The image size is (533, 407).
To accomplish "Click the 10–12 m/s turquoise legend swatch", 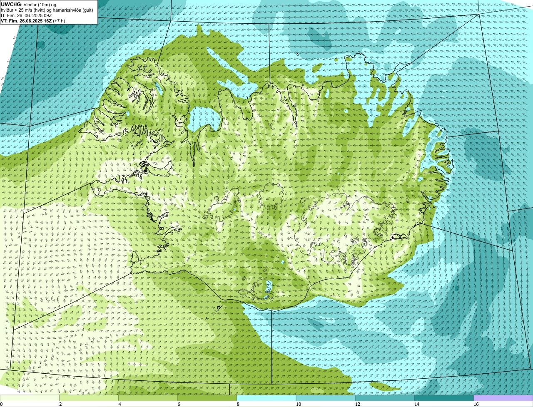I will (x=326, y=398).
